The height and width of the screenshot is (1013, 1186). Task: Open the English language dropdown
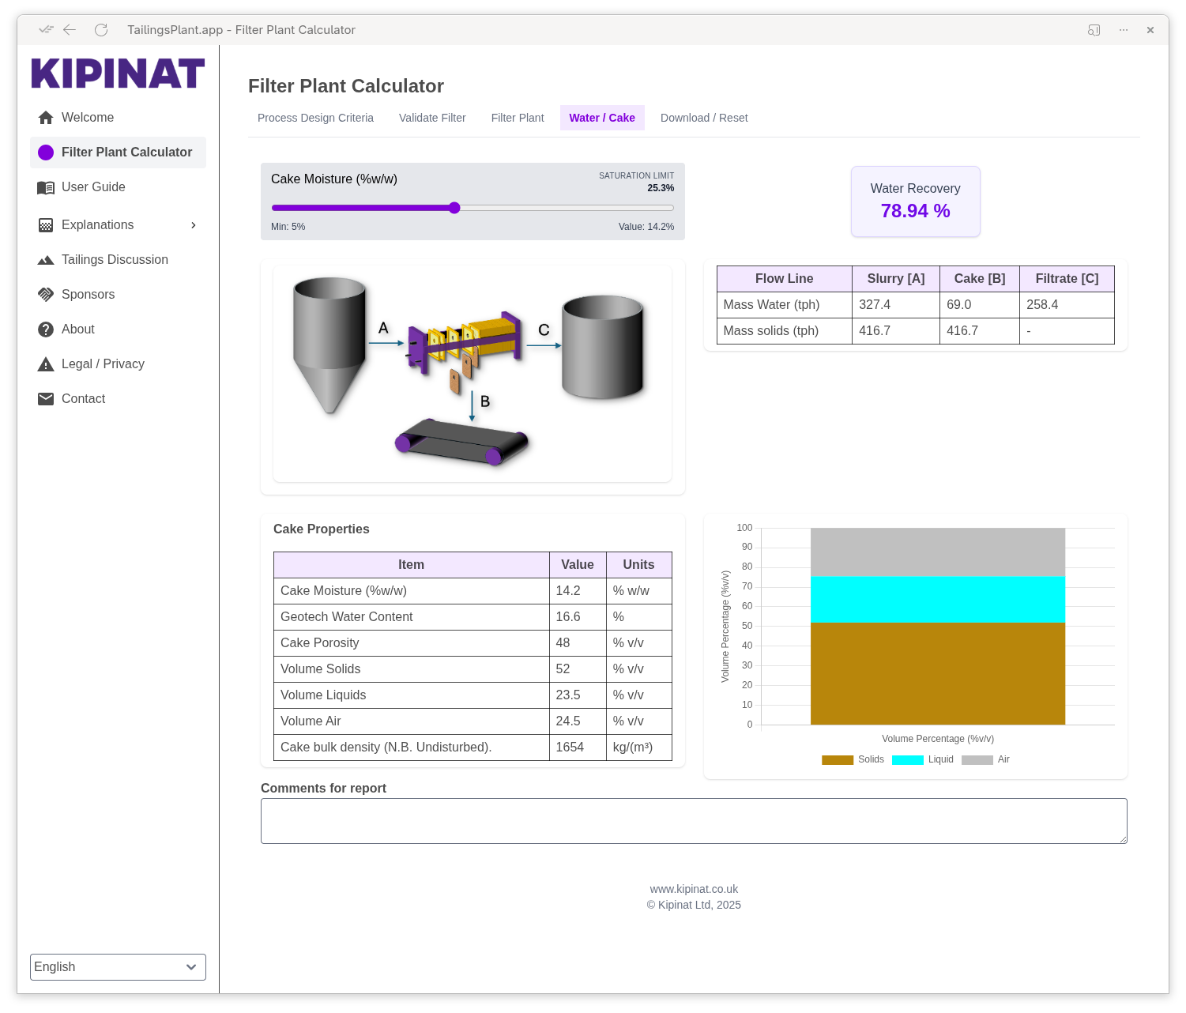118,967
